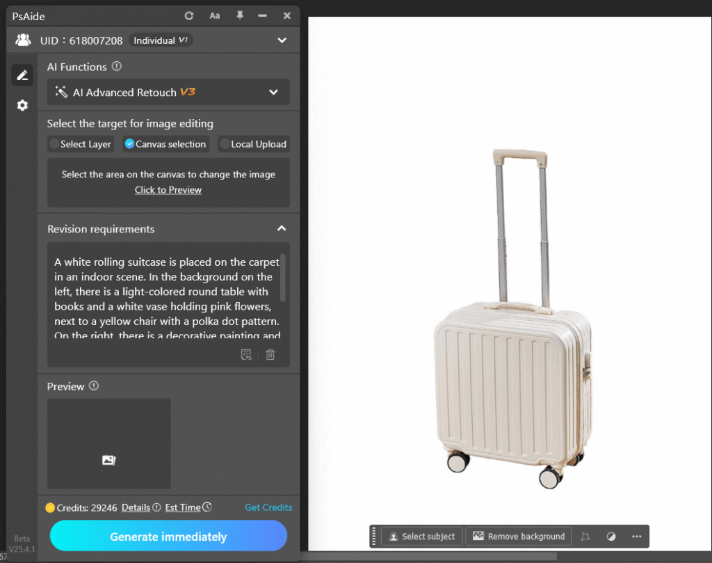
Task: Click the image reference icon below revision text
Action: point(246,355)
